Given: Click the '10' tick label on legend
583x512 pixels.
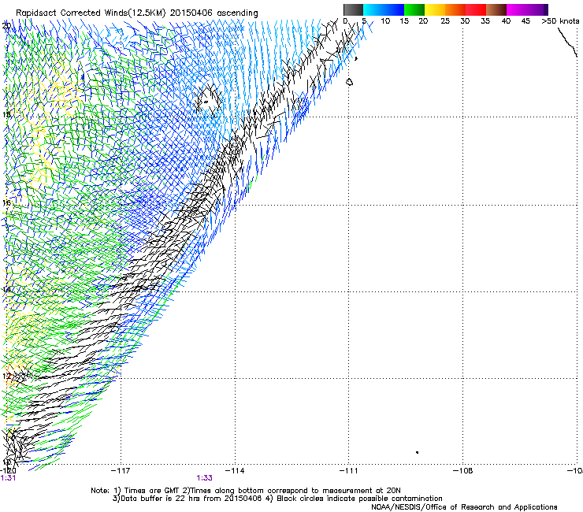Looking at the screenshot, I should coord(385,21).
